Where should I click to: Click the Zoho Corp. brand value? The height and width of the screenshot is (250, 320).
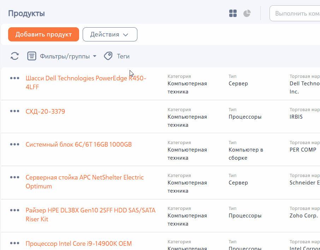(x=304, y=216)
